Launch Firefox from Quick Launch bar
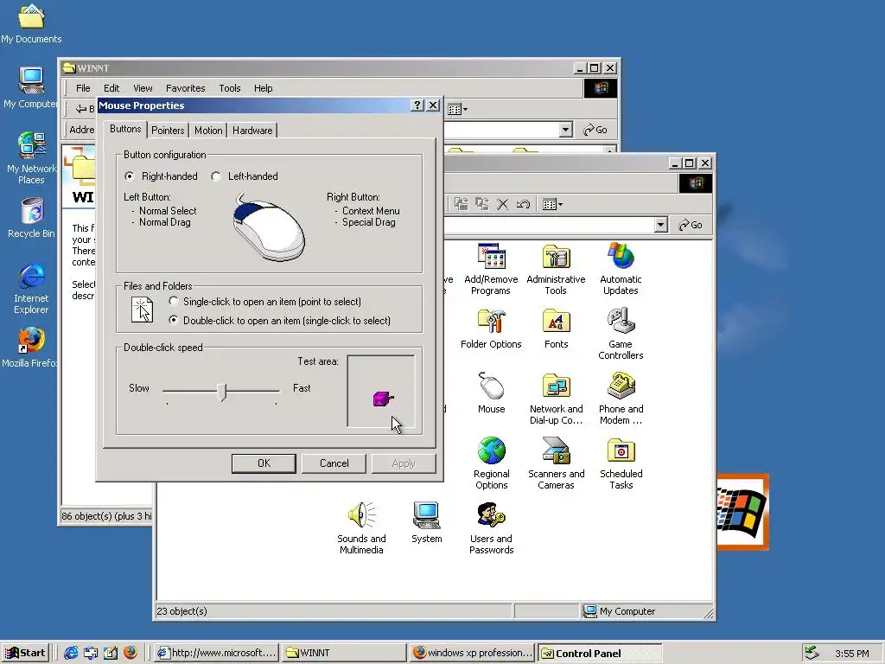The height and width of the screenshot is (664, 885). coord(131,653)
